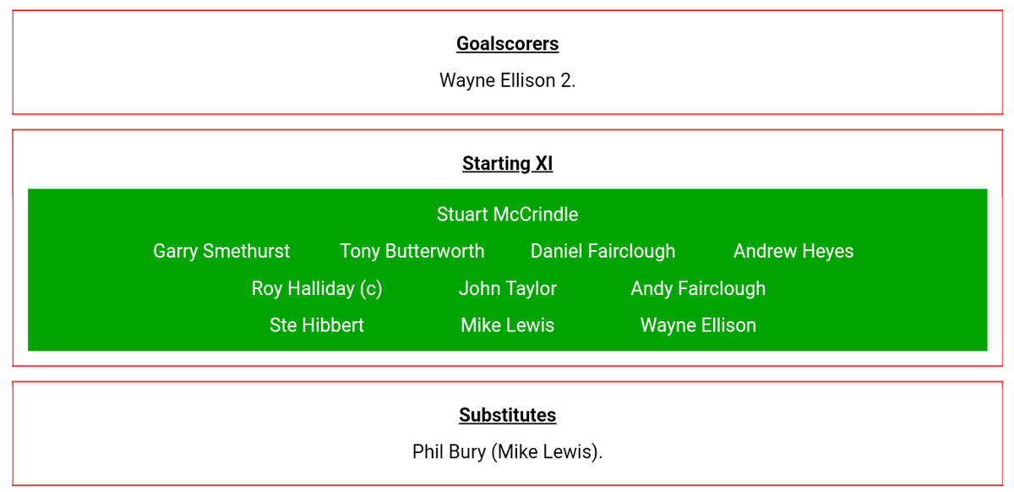
Task: Click Tony Butterworth in the defence row
Action: click(x=412, y=252)
